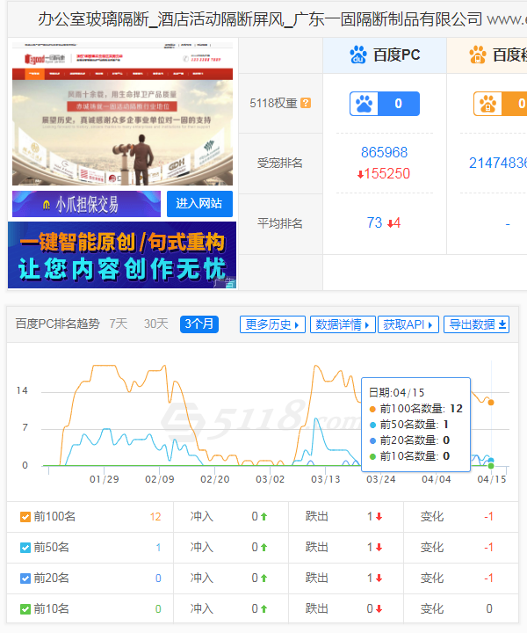Click the mobile ranking number 21474836
The image size is (527, 633).
pos(498,164)
